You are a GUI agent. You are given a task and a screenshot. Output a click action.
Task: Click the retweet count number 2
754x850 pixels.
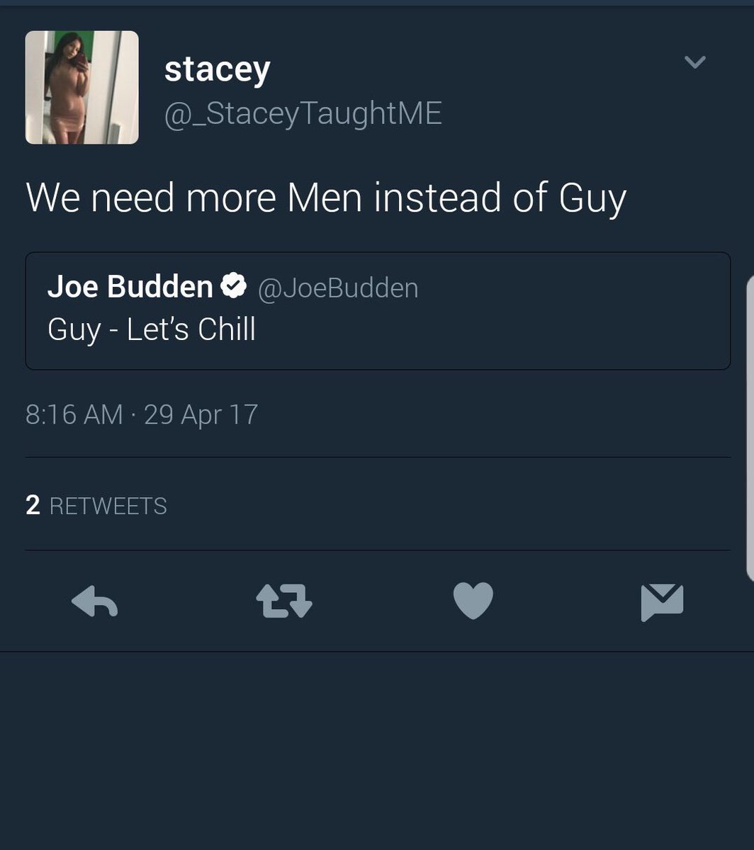[33, 505]
